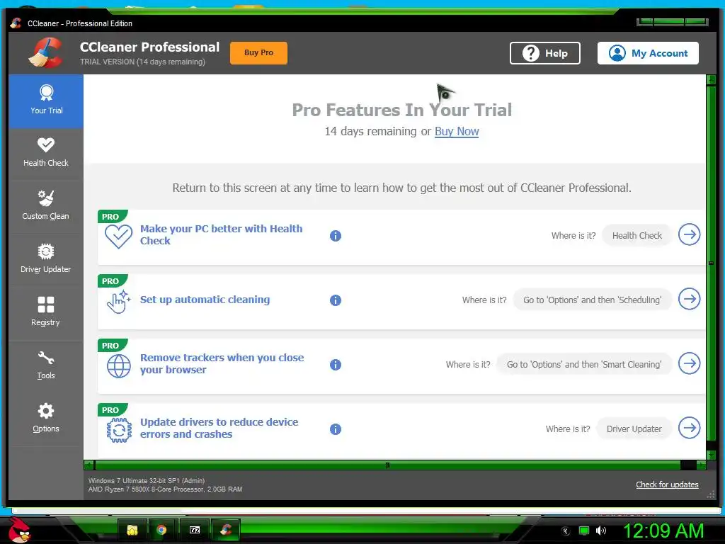
Task: Open the Angry Birds Start button
Action: (x=19, y=530)
